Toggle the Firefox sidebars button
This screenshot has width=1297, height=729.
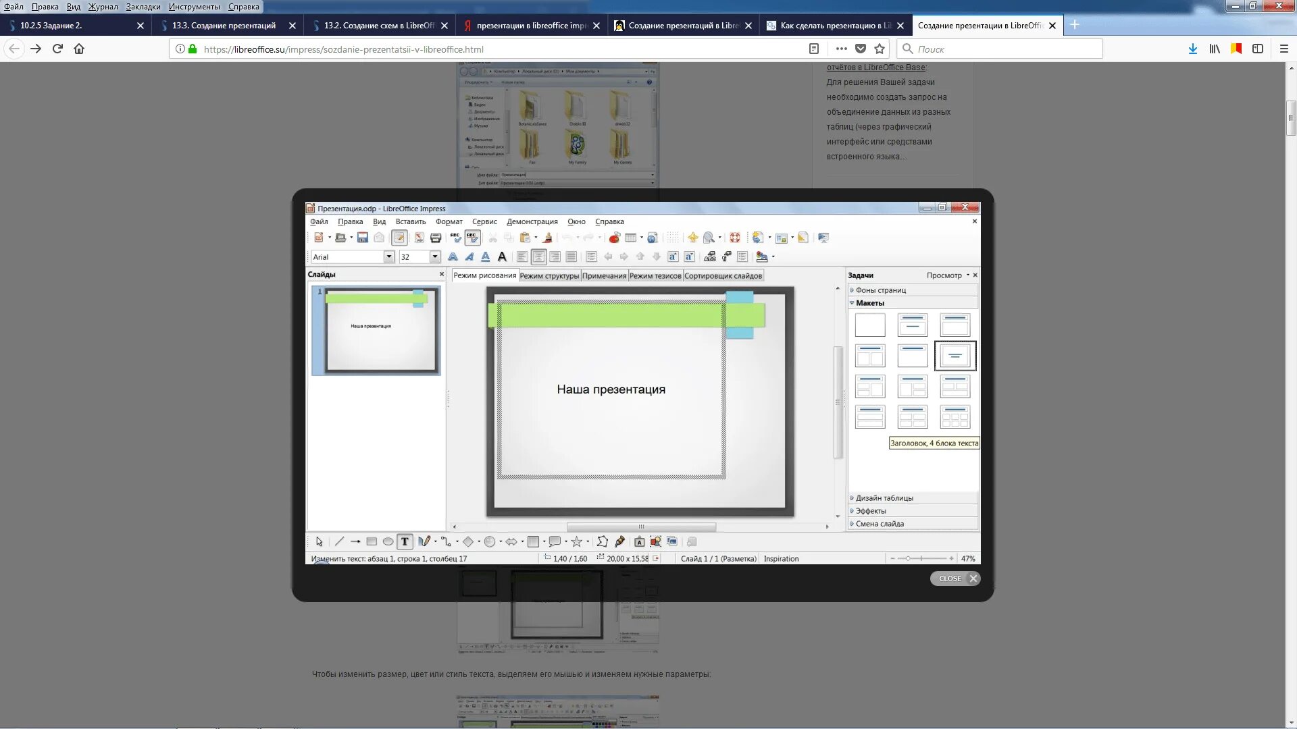tap(1257, 49)
